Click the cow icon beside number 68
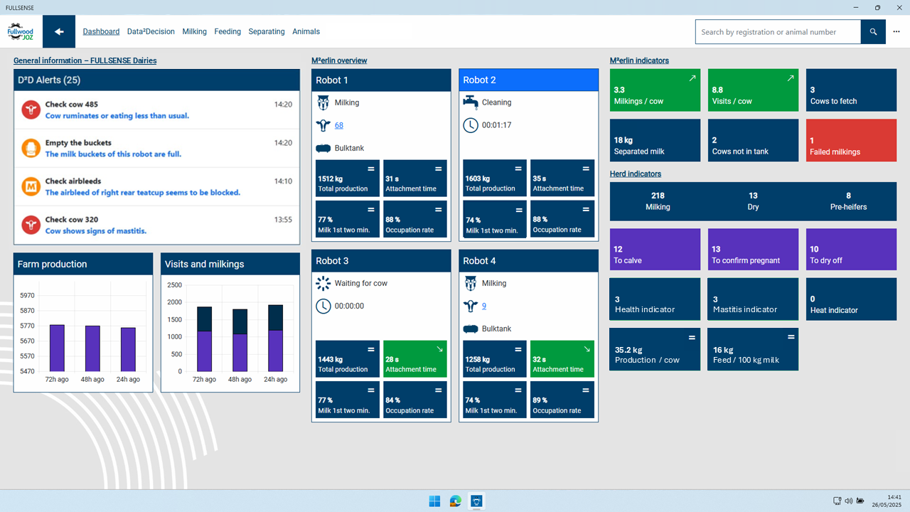Viewport: 910px width, 512px height. [x=323, y=125]
